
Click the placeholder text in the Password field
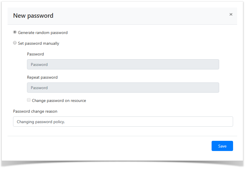[39, 65]
